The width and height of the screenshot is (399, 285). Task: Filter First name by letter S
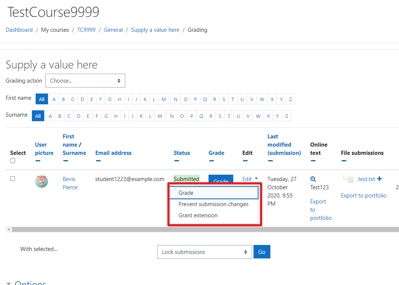[223, 99]
